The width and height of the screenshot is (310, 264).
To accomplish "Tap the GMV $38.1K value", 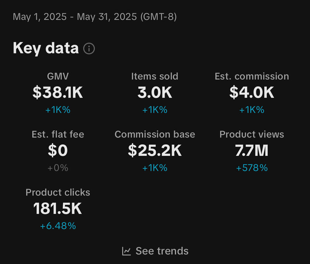I will tap(58, 92).
